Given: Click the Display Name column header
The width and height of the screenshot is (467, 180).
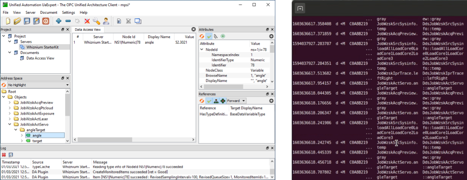Looking at the screenshot, I should pos(159,37).
